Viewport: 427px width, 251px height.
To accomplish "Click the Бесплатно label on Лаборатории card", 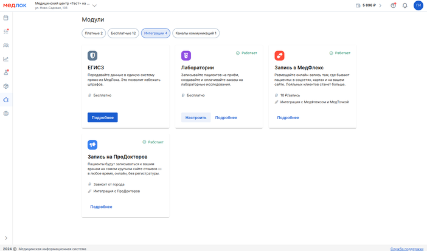I will click(x=196, y=95).
